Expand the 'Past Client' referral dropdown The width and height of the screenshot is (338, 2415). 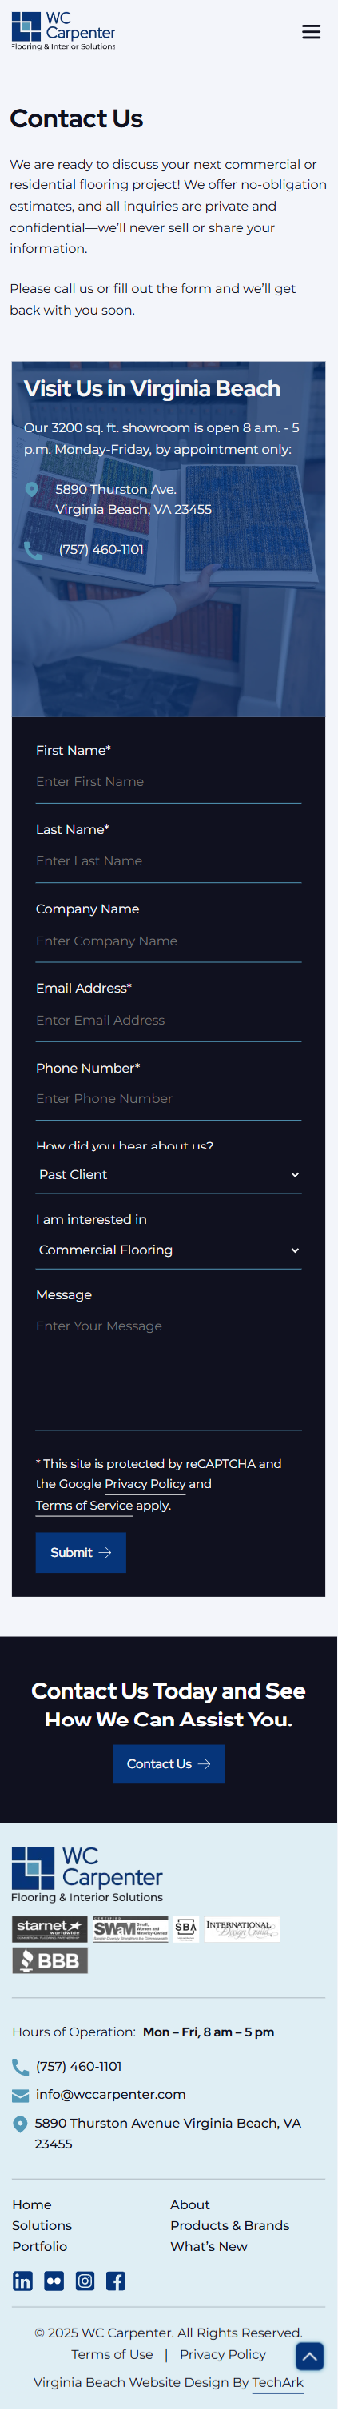169,1175
